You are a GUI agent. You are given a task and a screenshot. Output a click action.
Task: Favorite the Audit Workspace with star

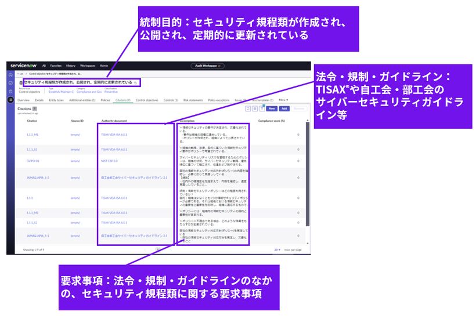(220, 66)
